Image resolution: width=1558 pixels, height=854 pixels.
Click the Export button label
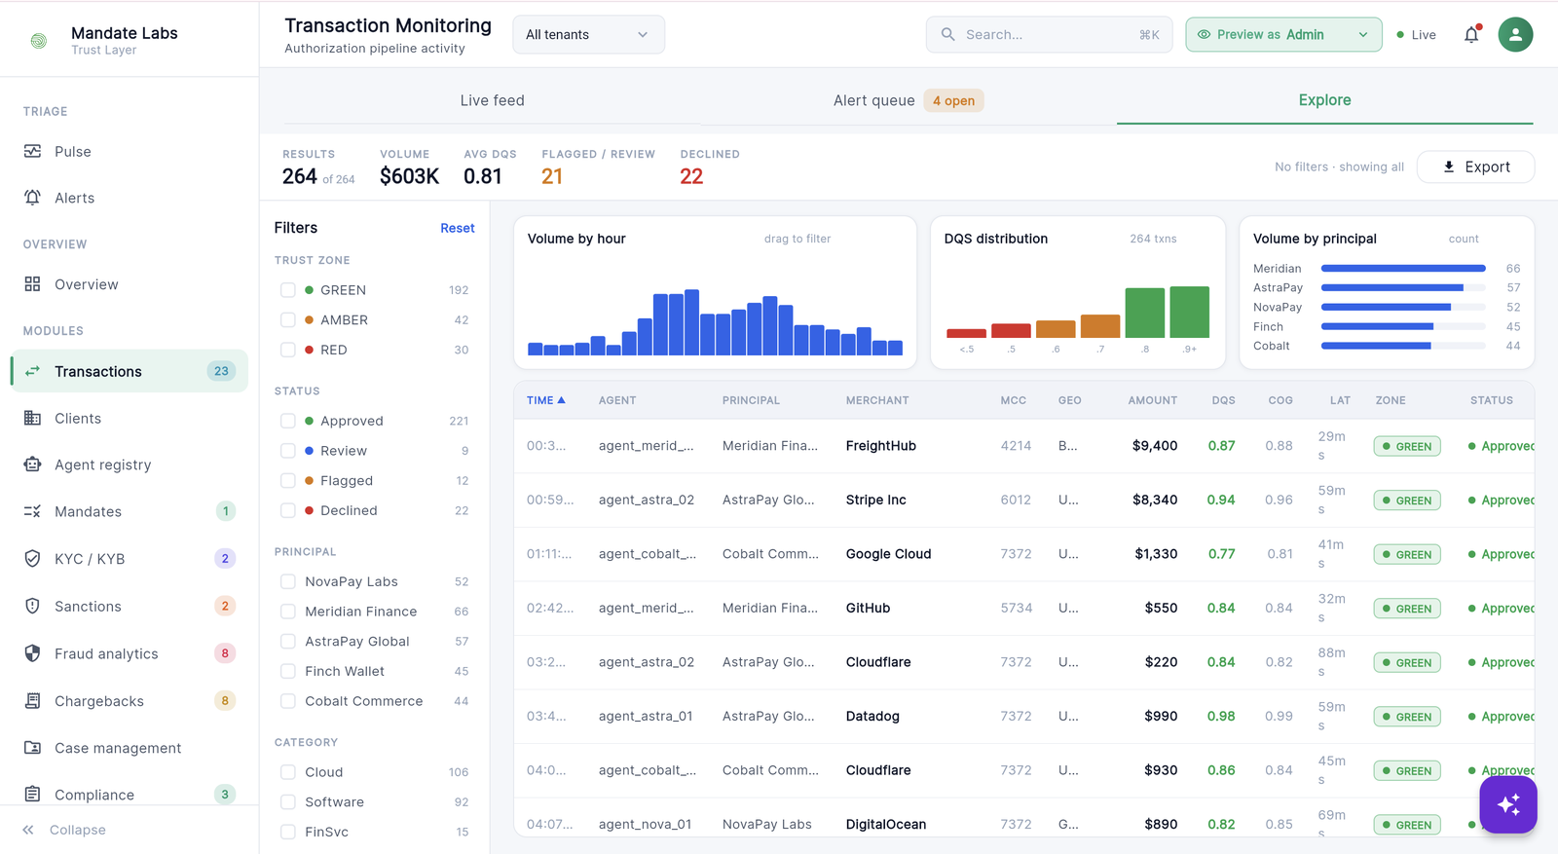coord(1487,167)
